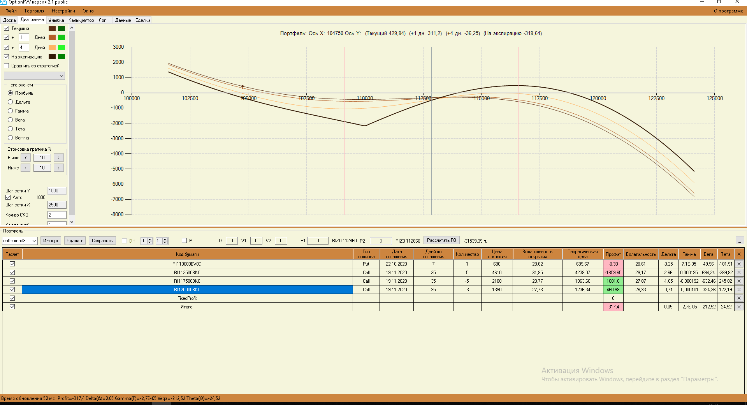Remove the RI112500BK0 row via X icon

point(739,273)
